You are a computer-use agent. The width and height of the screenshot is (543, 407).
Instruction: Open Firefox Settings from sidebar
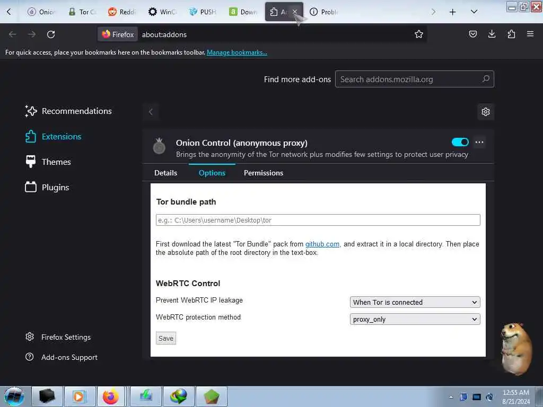coord(58,337)
